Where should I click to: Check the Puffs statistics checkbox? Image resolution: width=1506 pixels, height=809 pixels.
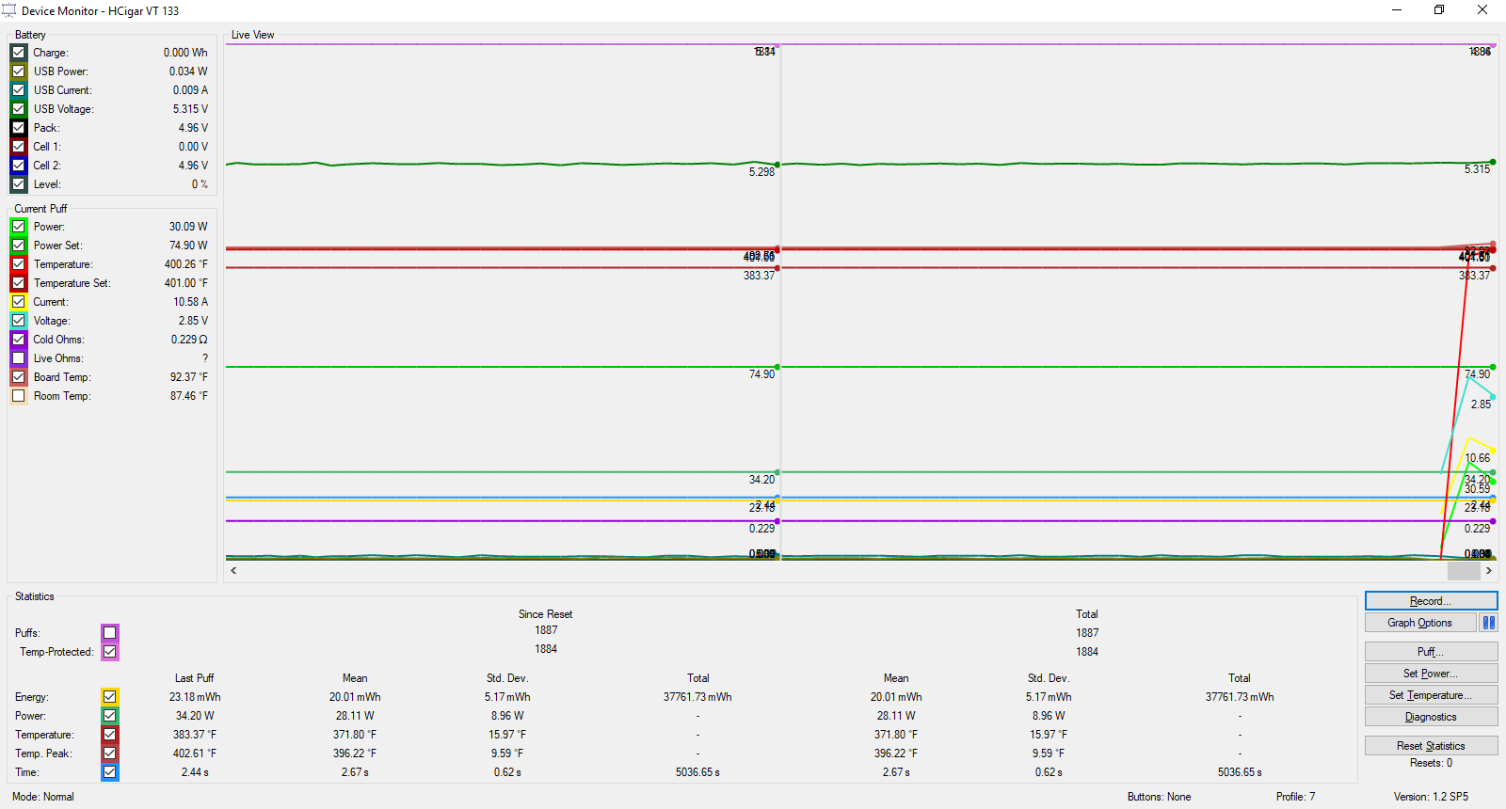click(110, 633)
